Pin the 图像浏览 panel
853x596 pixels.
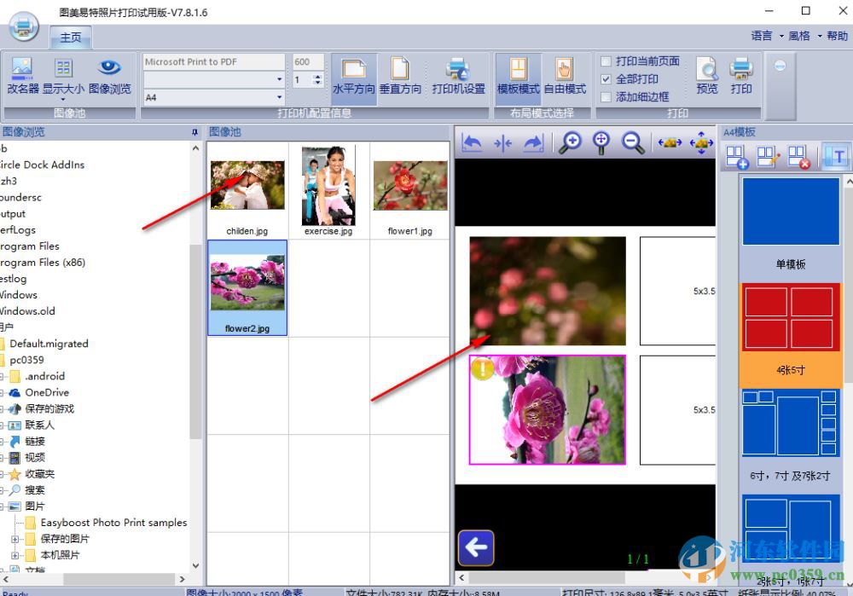point(194,132)
